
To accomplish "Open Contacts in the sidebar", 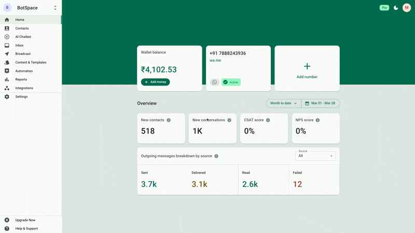I will point(31,28).
